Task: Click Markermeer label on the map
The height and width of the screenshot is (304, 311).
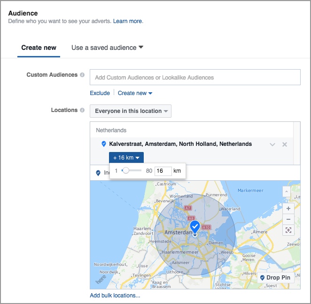Action: [x=250, y=190]
